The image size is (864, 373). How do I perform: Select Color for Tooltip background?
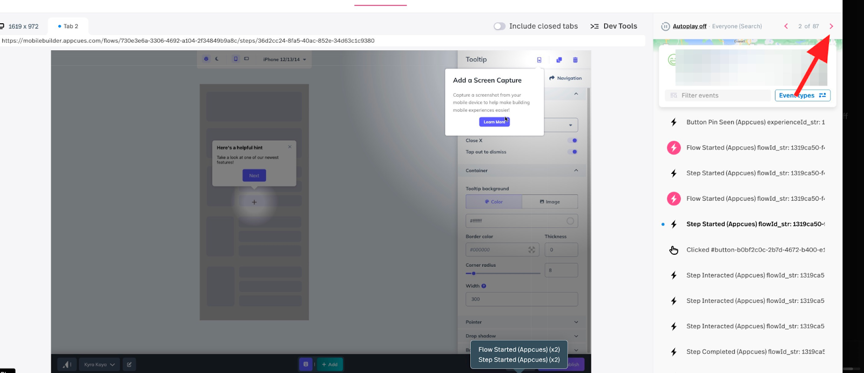click(x=494, y=202)
